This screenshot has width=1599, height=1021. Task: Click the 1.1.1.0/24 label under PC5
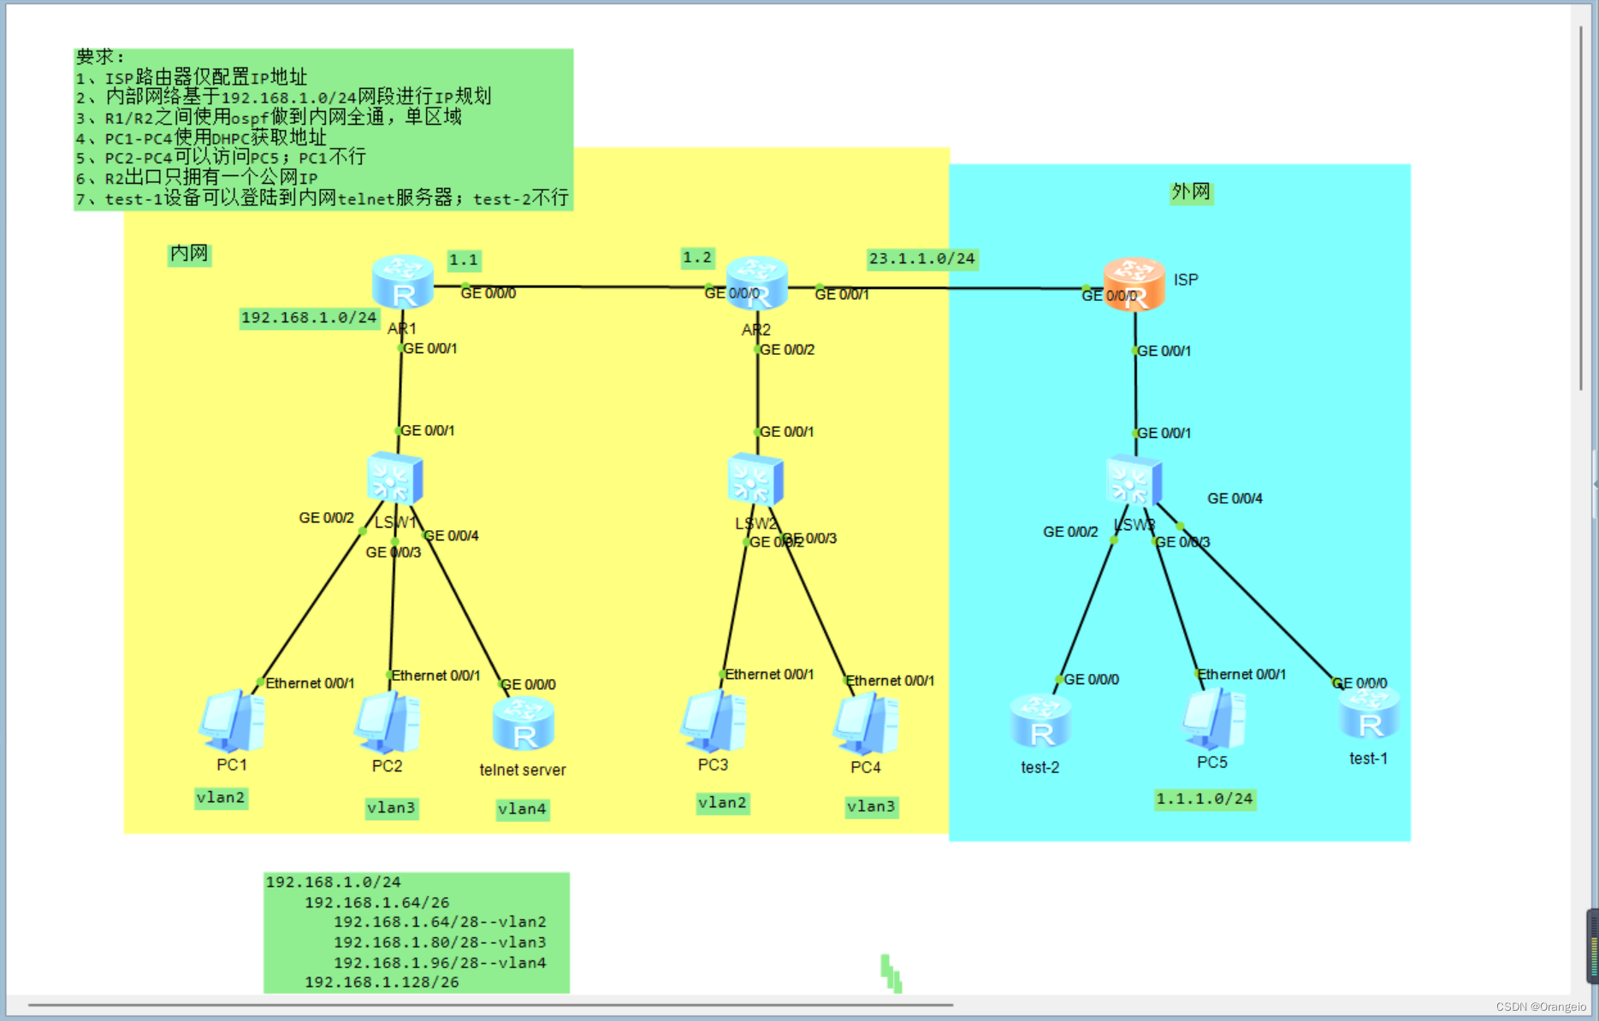[1205, 799]
